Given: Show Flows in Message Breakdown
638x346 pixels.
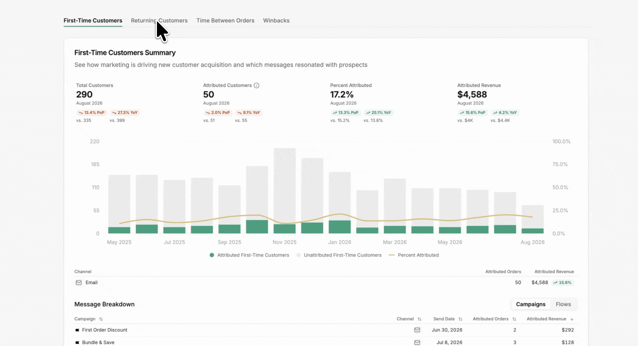Looking at the screenshot, I should click(563, 304).
